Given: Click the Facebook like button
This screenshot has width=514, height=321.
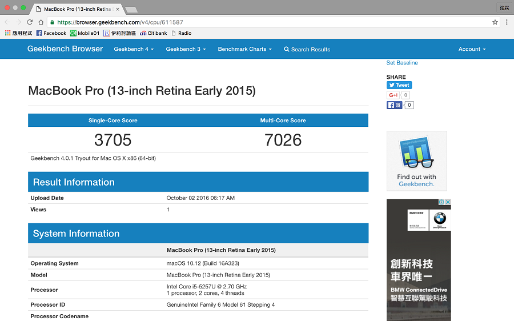Looking at the screenshot, I should [x=394, y=105].
